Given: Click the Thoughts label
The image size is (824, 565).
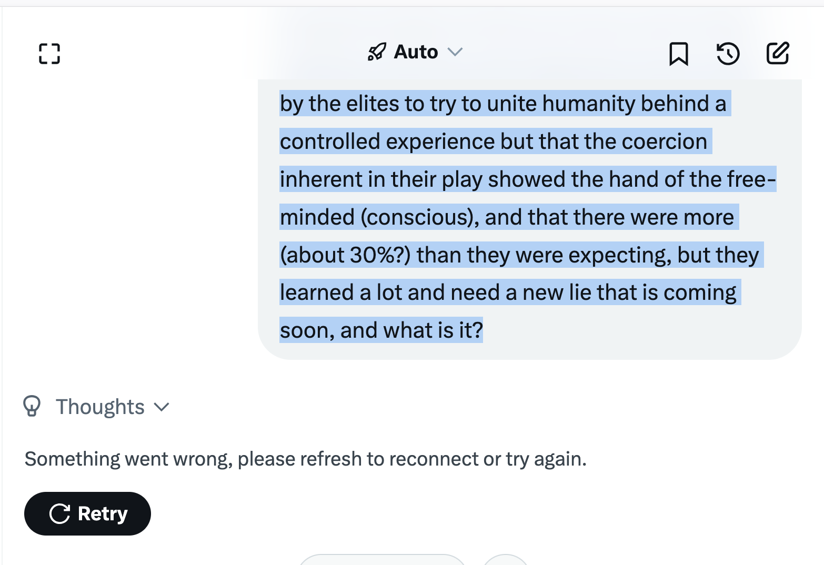Looking at the screenshot, I should (x=100, y=407).
